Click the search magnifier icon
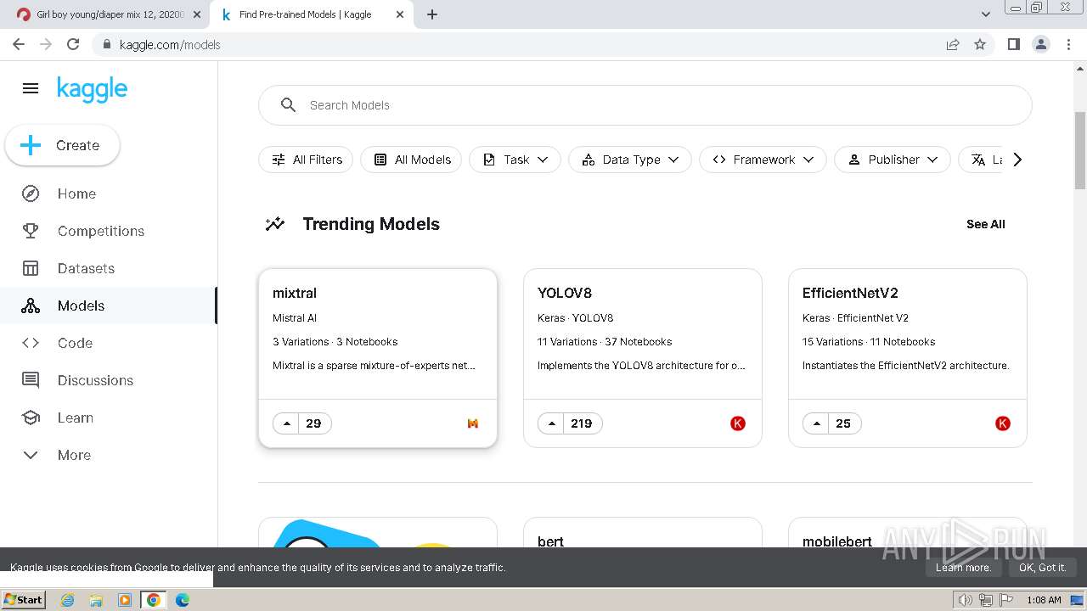Viewport: 1087px width, 611px height. click(289, 105)
